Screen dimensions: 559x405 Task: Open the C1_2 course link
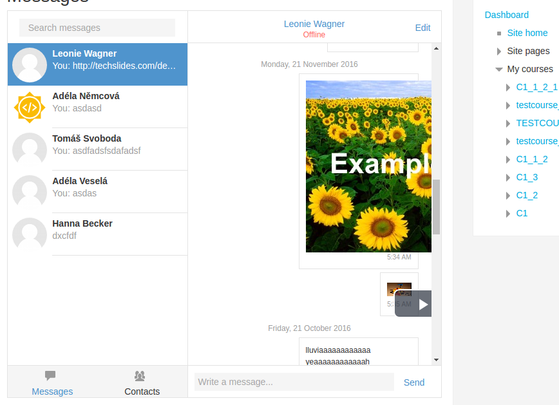pyautogui.click(x=527, y=195)
